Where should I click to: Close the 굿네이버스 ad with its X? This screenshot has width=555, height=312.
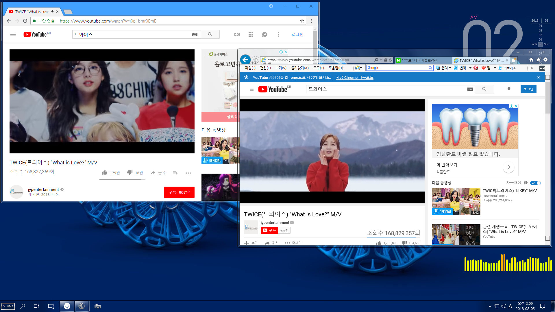[286, 52]
